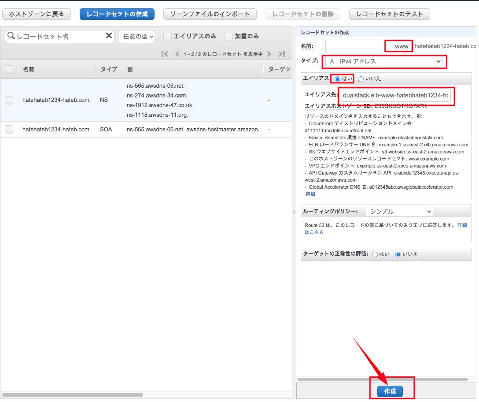
Task: Click the 値 column header
Action: point(130,70)
